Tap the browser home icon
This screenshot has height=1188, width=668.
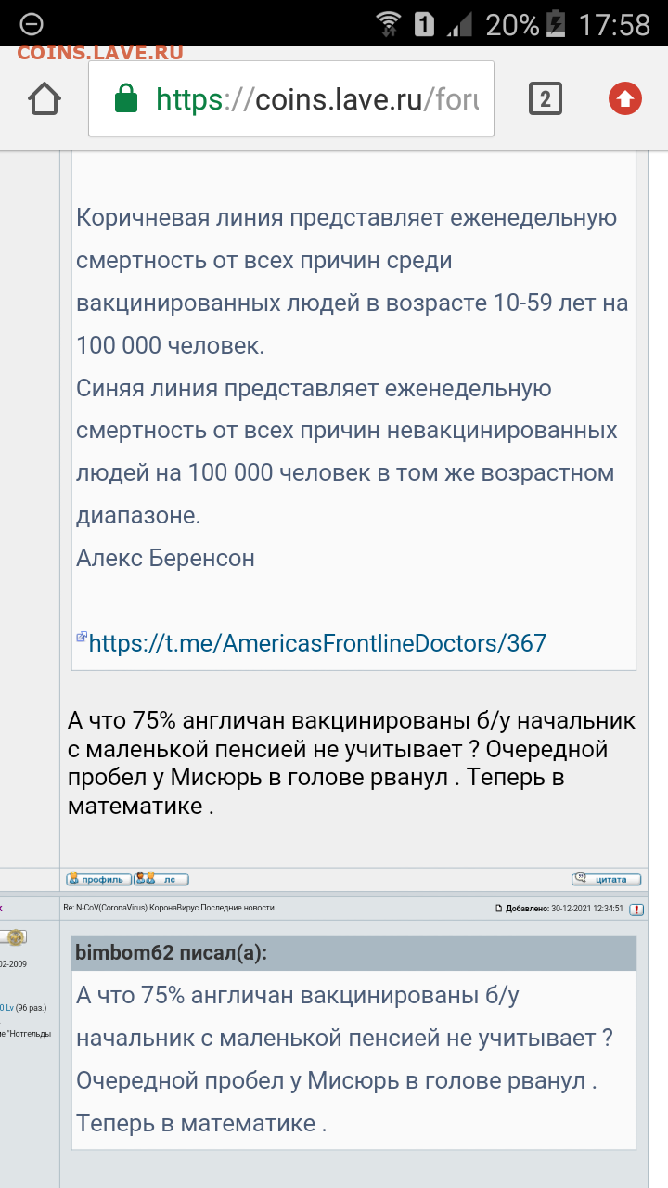(x=45, y=98)
